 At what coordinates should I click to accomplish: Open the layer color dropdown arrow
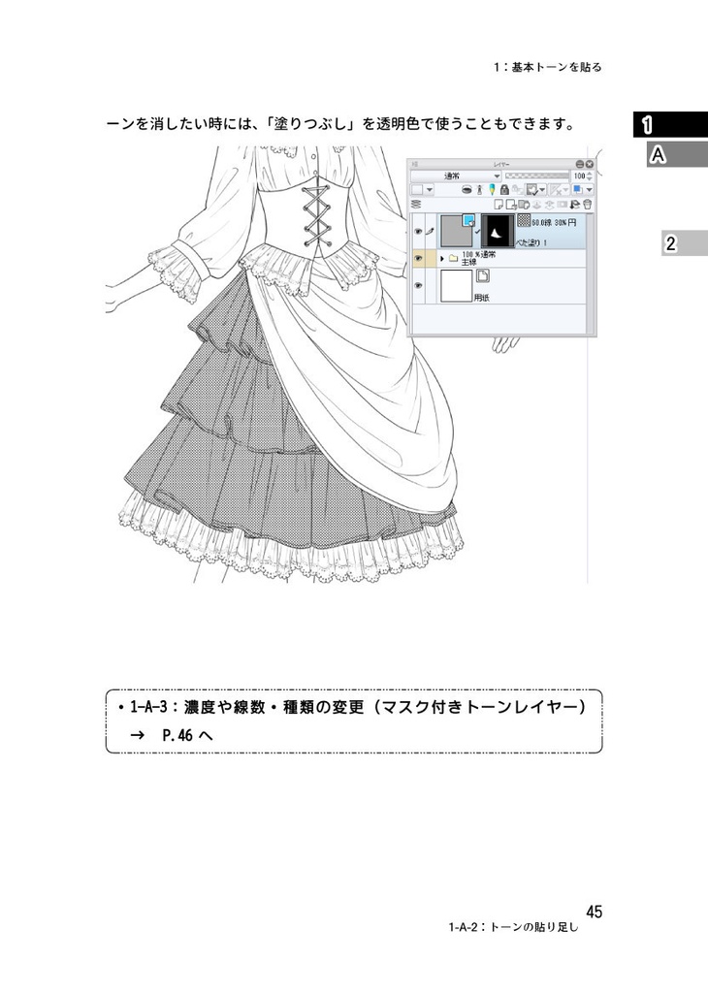pos(589,189)
